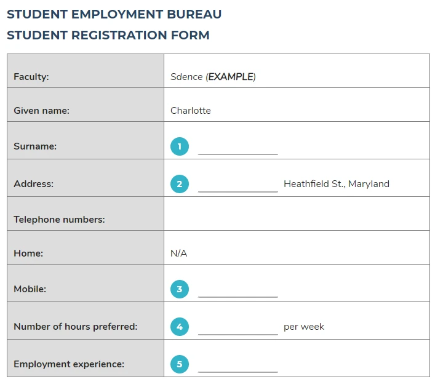Click the 'Faculty:' label cell
This screenshot has width=435, height=387.
click(x=86, y=71)
